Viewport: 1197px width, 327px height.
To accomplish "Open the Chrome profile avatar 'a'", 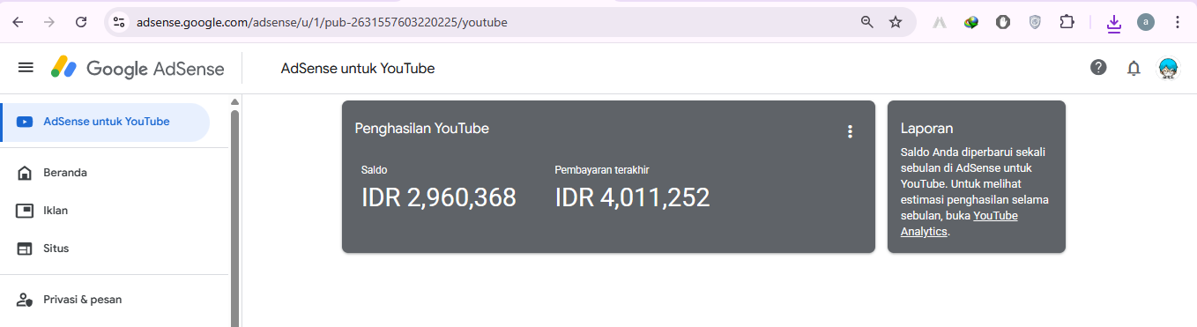I will click(x=1146, y=22).
